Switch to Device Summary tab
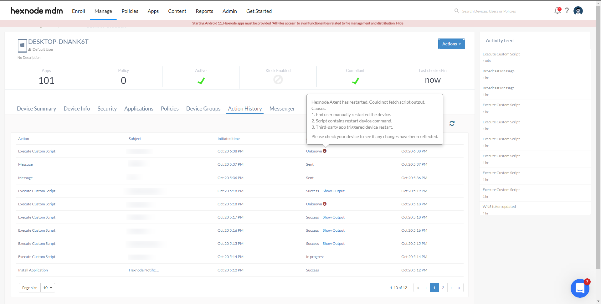Viewport: 601px width, 304px height. pos(36,109)
